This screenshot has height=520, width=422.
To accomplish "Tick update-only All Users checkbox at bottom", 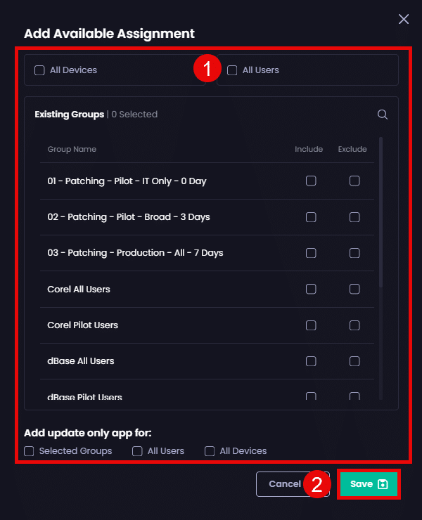I will [x=137, y=451].
